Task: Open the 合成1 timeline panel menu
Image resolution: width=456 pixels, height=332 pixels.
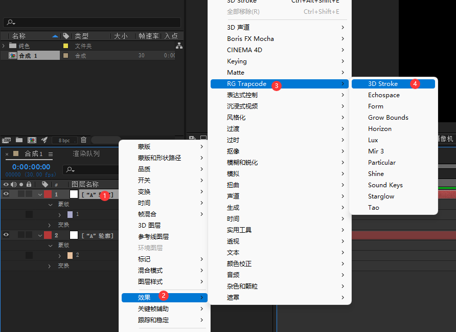Action: 51,154
